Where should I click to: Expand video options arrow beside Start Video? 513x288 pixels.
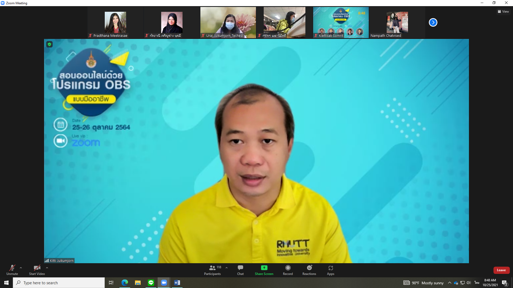47,268
